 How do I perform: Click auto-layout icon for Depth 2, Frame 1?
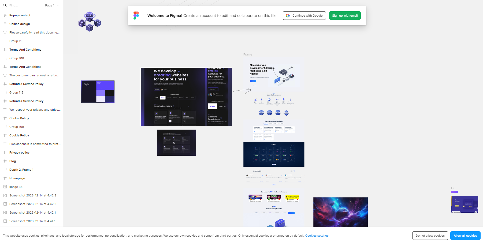point(5,170)
